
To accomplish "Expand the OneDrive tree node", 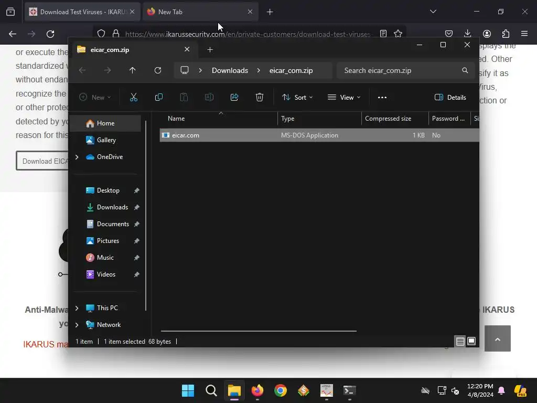I will tap(77, 157).
